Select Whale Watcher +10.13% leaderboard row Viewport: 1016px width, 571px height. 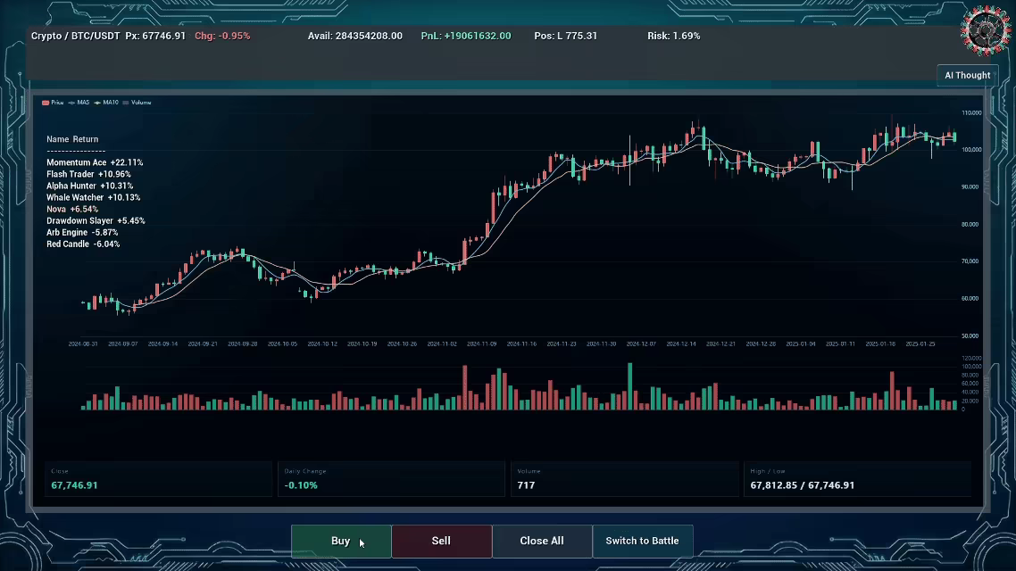tap(94, 197)
